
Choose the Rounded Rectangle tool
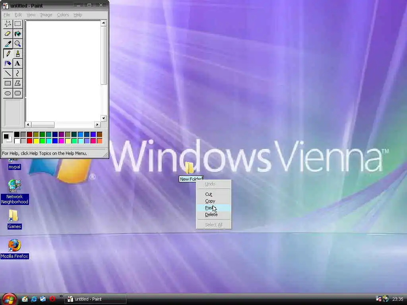(17, 93)
